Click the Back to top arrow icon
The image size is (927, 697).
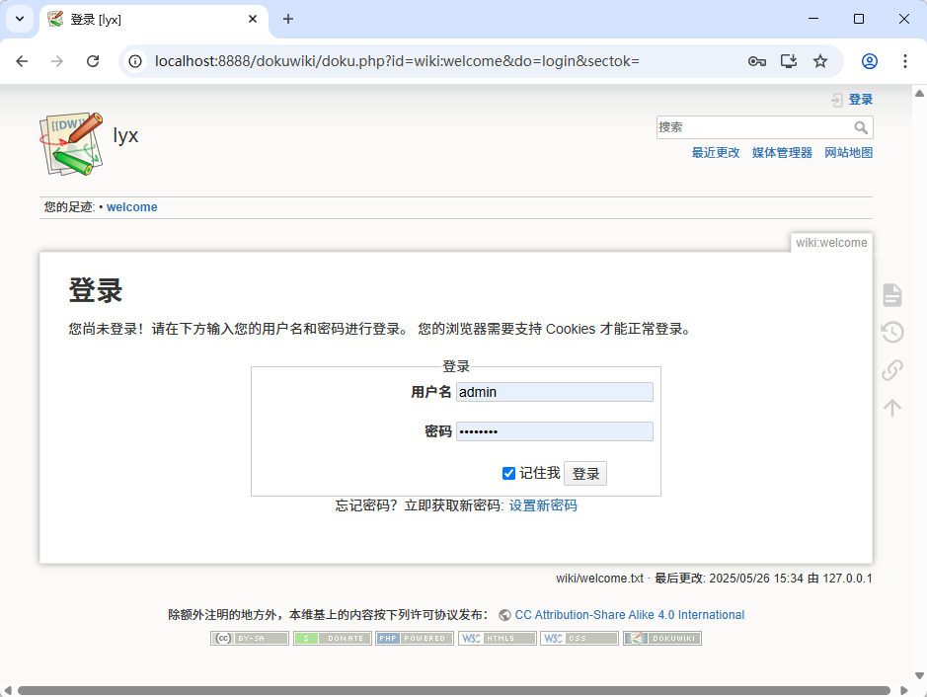pos(892,408)
